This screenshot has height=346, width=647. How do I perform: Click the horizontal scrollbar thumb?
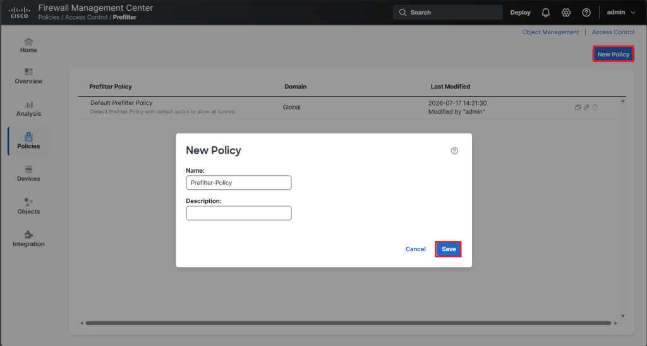(x=348, y=323)
